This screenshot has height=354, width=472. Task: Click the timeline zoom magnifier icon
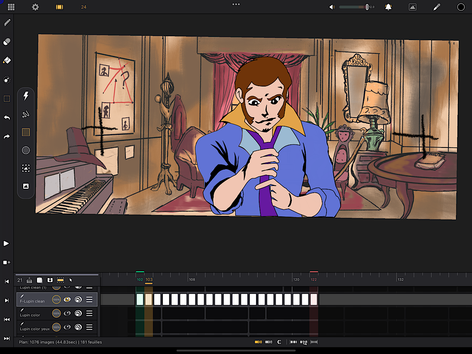coord(304,342)
